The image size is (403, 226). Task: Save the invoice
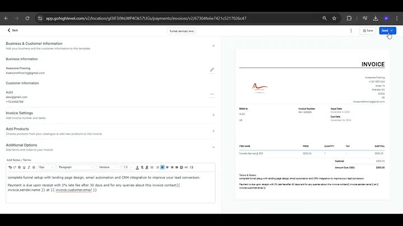point(368,31)
